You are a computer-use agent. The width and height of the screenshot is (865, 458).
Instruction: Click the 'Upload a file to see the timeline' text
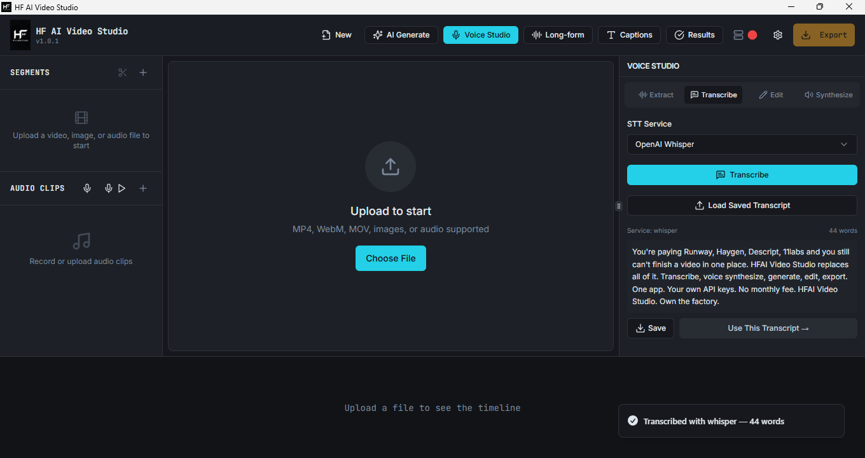[x=432, y=408]
